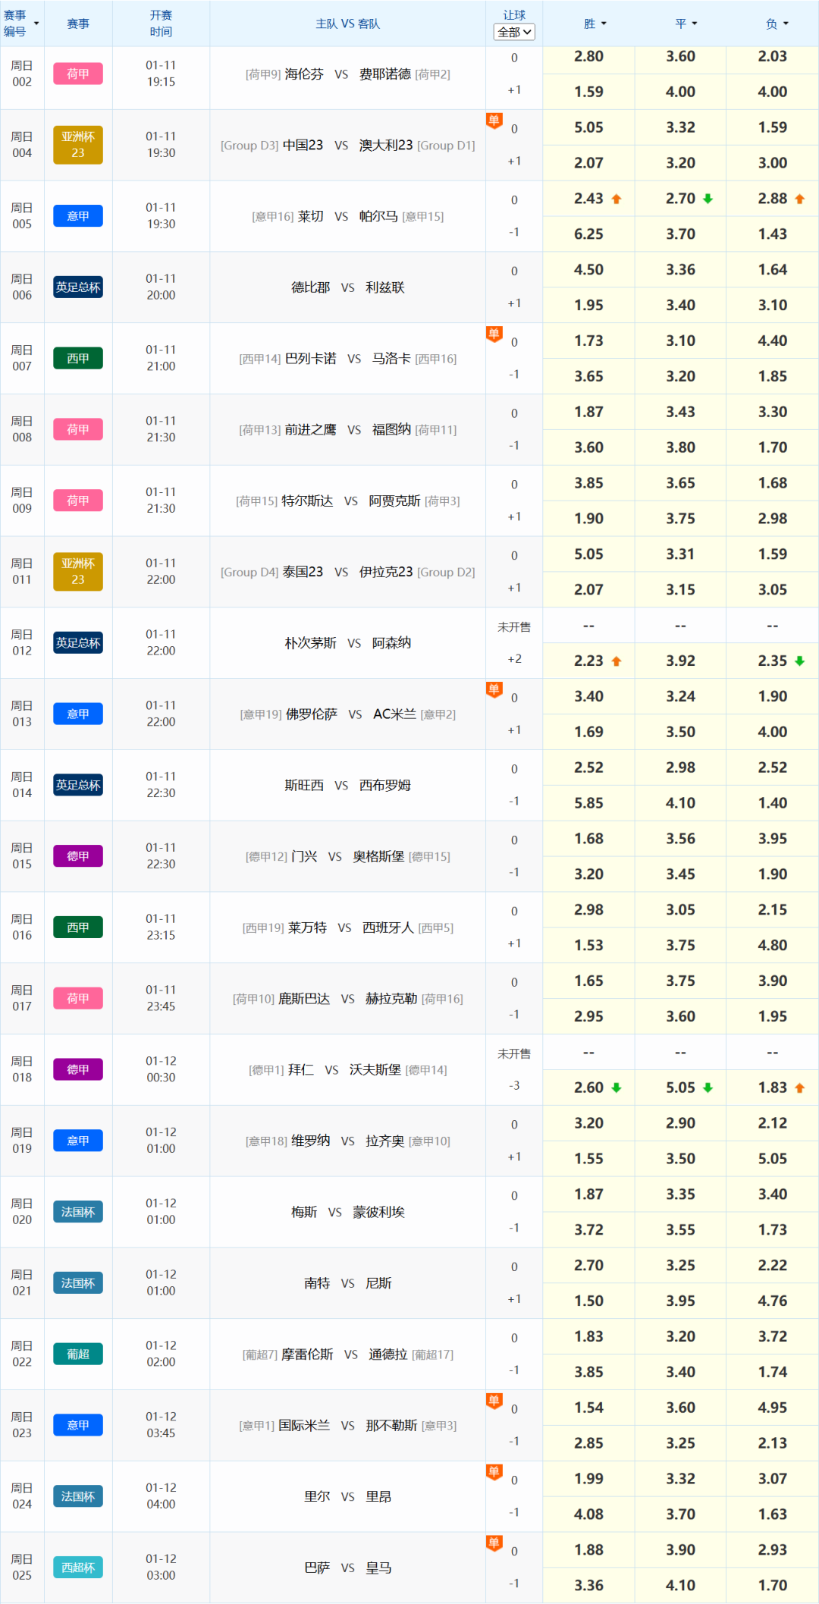Select loss odds 2.12 for 维罗纳 vs 拉齐奥
Screen dimensions: 819x1604
(x=772, y=1123)
